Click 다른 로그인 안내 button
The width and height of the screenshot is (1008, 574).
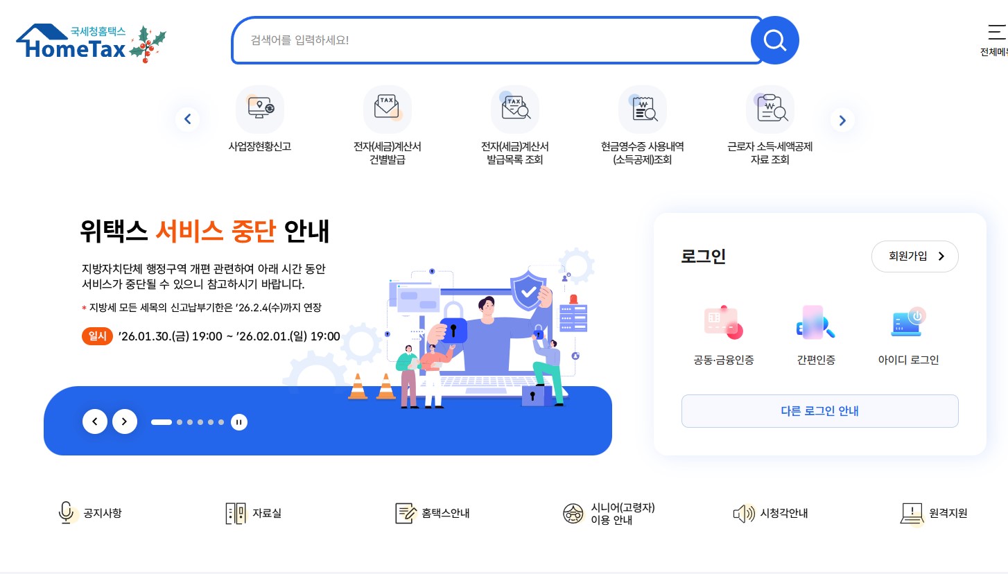click(x=820, y=411)
